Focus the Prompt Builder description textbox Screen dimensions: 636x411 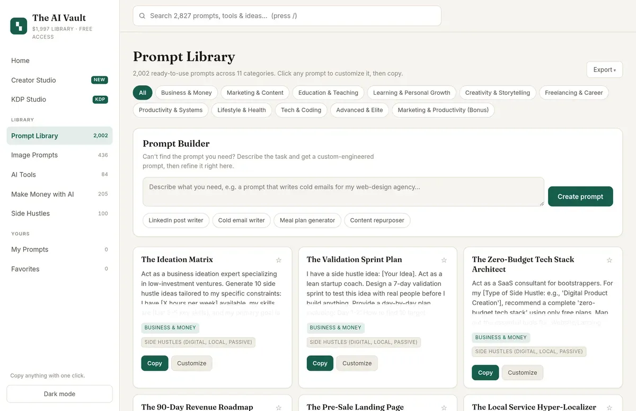[343, 192]
